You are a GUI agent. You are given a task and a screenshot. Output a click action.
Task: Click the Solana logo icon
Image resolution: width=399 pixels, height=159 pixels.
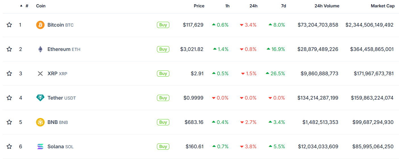tap(40, 147)
